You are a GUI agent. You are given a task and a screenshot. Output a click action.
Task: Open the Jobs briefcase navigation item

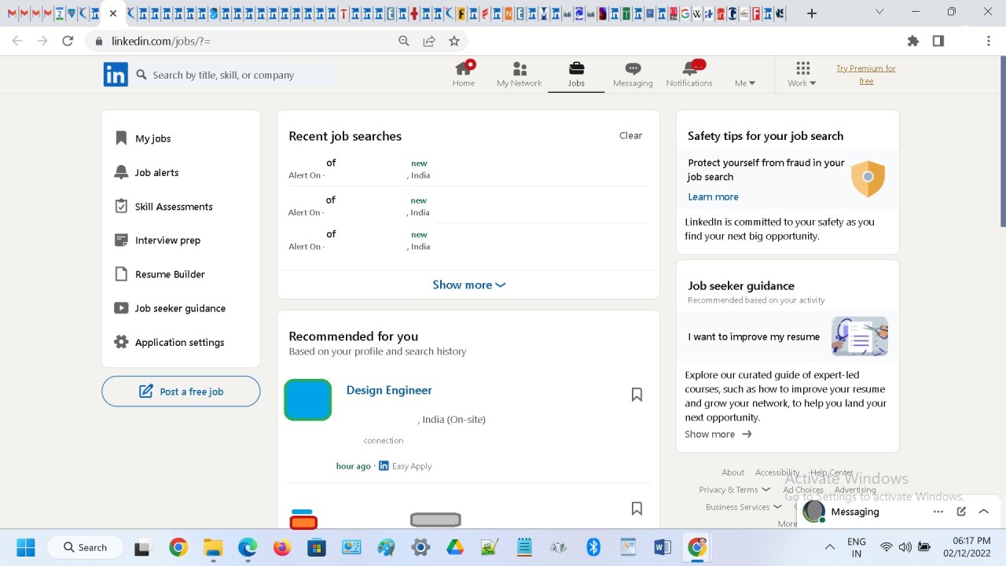pyautogui.click(x=576, y=75)
